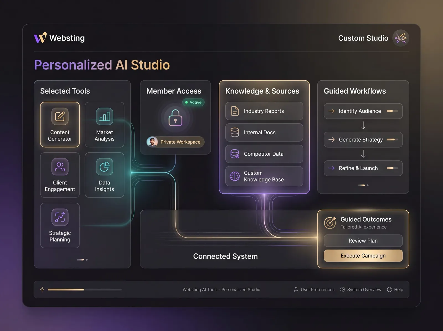The height and width of the screenshot is (331, 443).
Task: Select the Identify Audience step label
Action: point(360,111)
